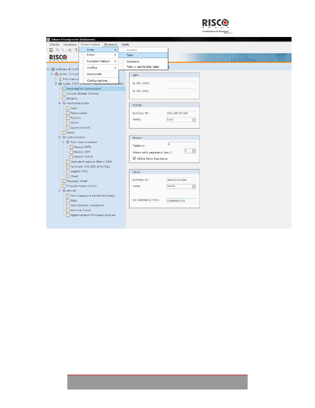Collapse the Comunicatore branch
The width and height of the screenshot is (315, 408).
60,137
